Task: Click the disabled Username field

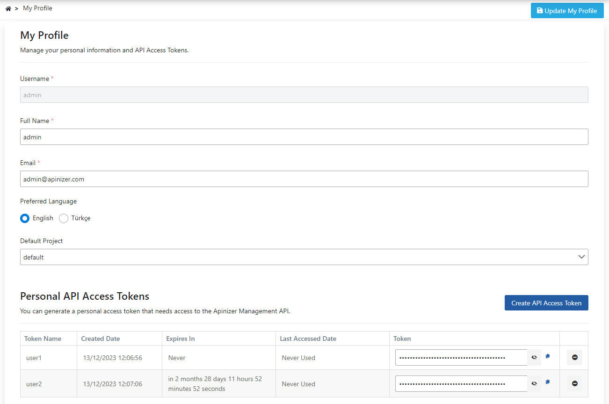Action: [304, 95]
